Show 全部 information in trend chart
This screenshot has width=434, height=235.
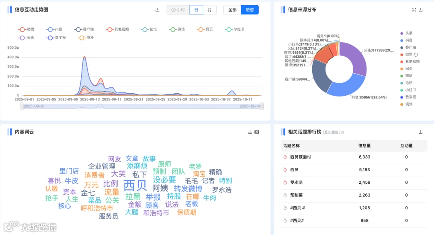[x=232, y=10]
